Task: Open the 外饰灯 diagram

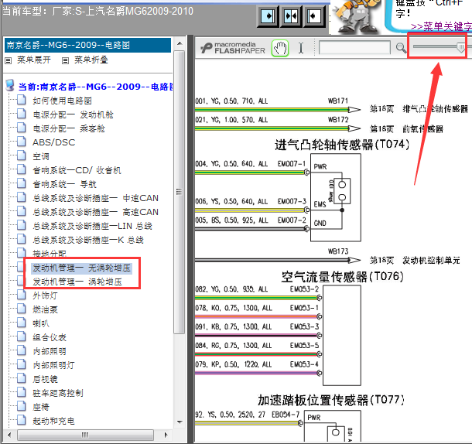Action: point(45,295)
